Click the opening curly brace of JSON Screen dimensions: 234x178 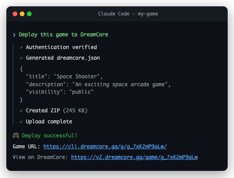pyautogui.click(x=21, y=69)
